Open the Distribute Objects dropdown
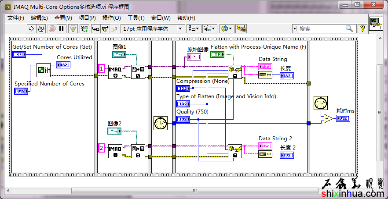Viewport: 388px width, 199px height. point(210,28)
